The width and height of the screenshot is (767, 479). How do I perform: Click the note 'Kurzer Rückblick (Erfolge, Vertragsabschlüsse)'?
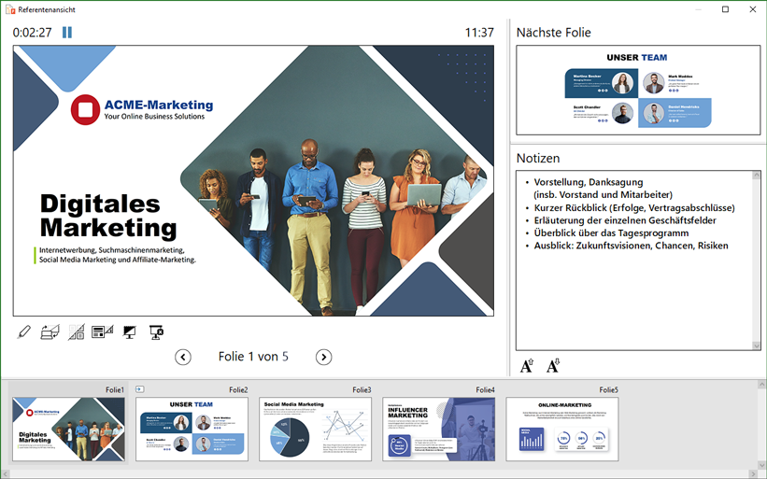[634, 207]
